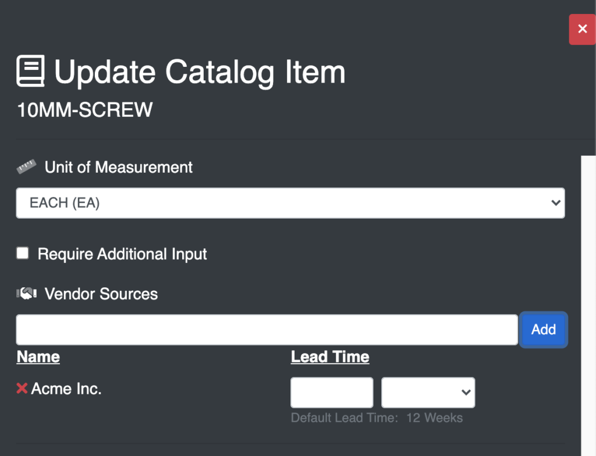
Task: Close the Update Catalog Item dialog
Action: pos(582,29)
